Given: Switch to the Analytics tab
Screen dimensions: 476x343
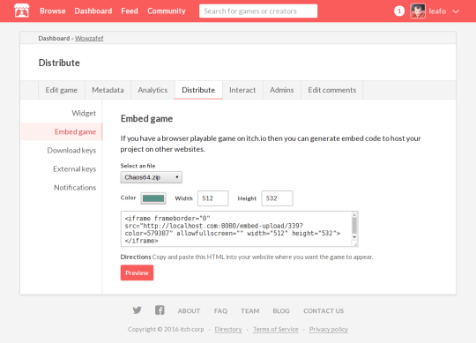Looking at the screenshot, I should 152,90.
